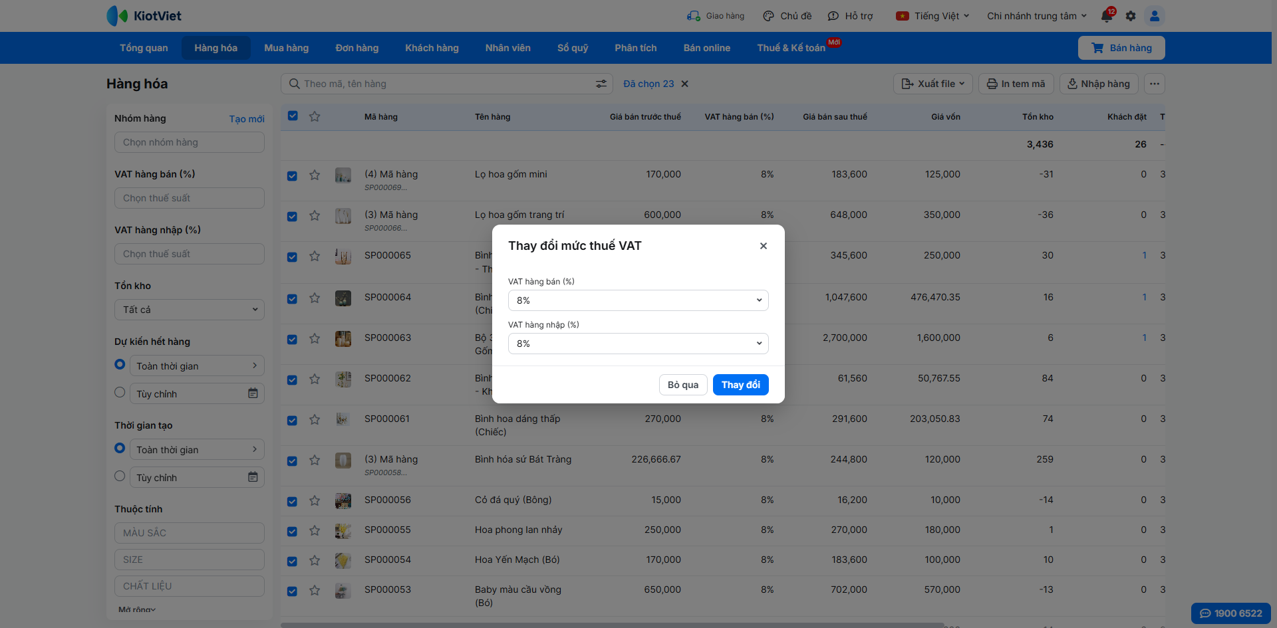The image size is (1277, 628).
Task: Open the Hỗ trợ support chat
Action: (x=850, y=16)
